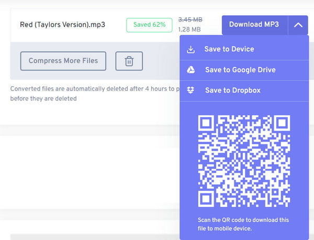
Task: Click the QR code image
Action: tap(244, 161)
